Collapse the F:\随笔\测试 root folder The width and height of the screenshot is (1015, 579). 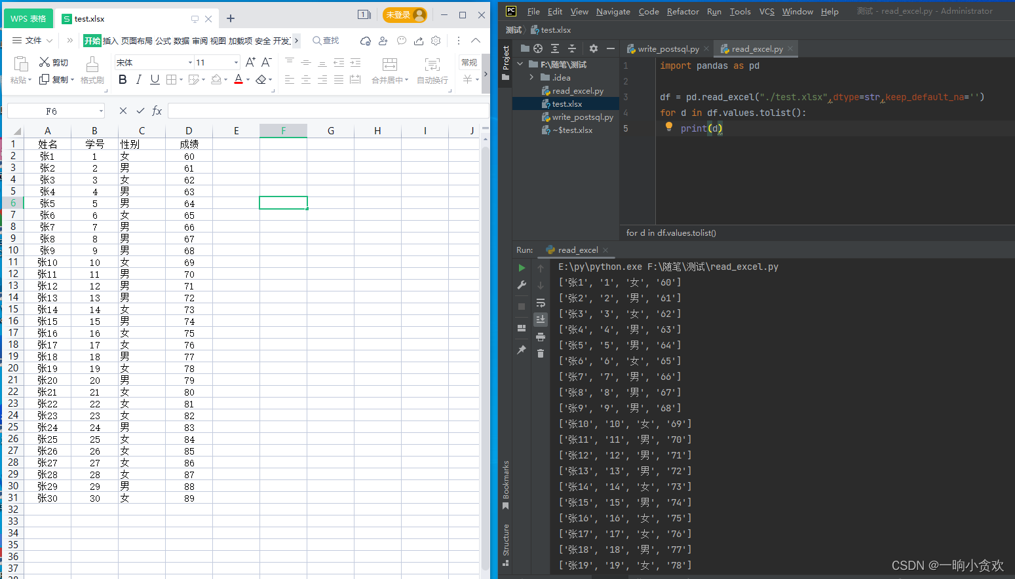point(520,64)
